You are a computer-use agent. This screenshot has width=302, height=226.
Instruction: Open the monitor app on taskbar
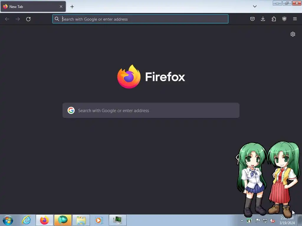pyautogui.click(x=118, y=220)
